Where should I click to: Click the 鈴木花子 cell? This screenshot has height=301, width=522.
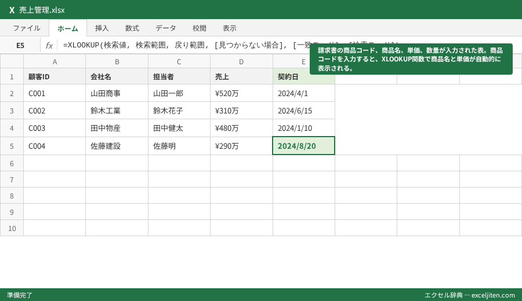click(x=179, y=111)
